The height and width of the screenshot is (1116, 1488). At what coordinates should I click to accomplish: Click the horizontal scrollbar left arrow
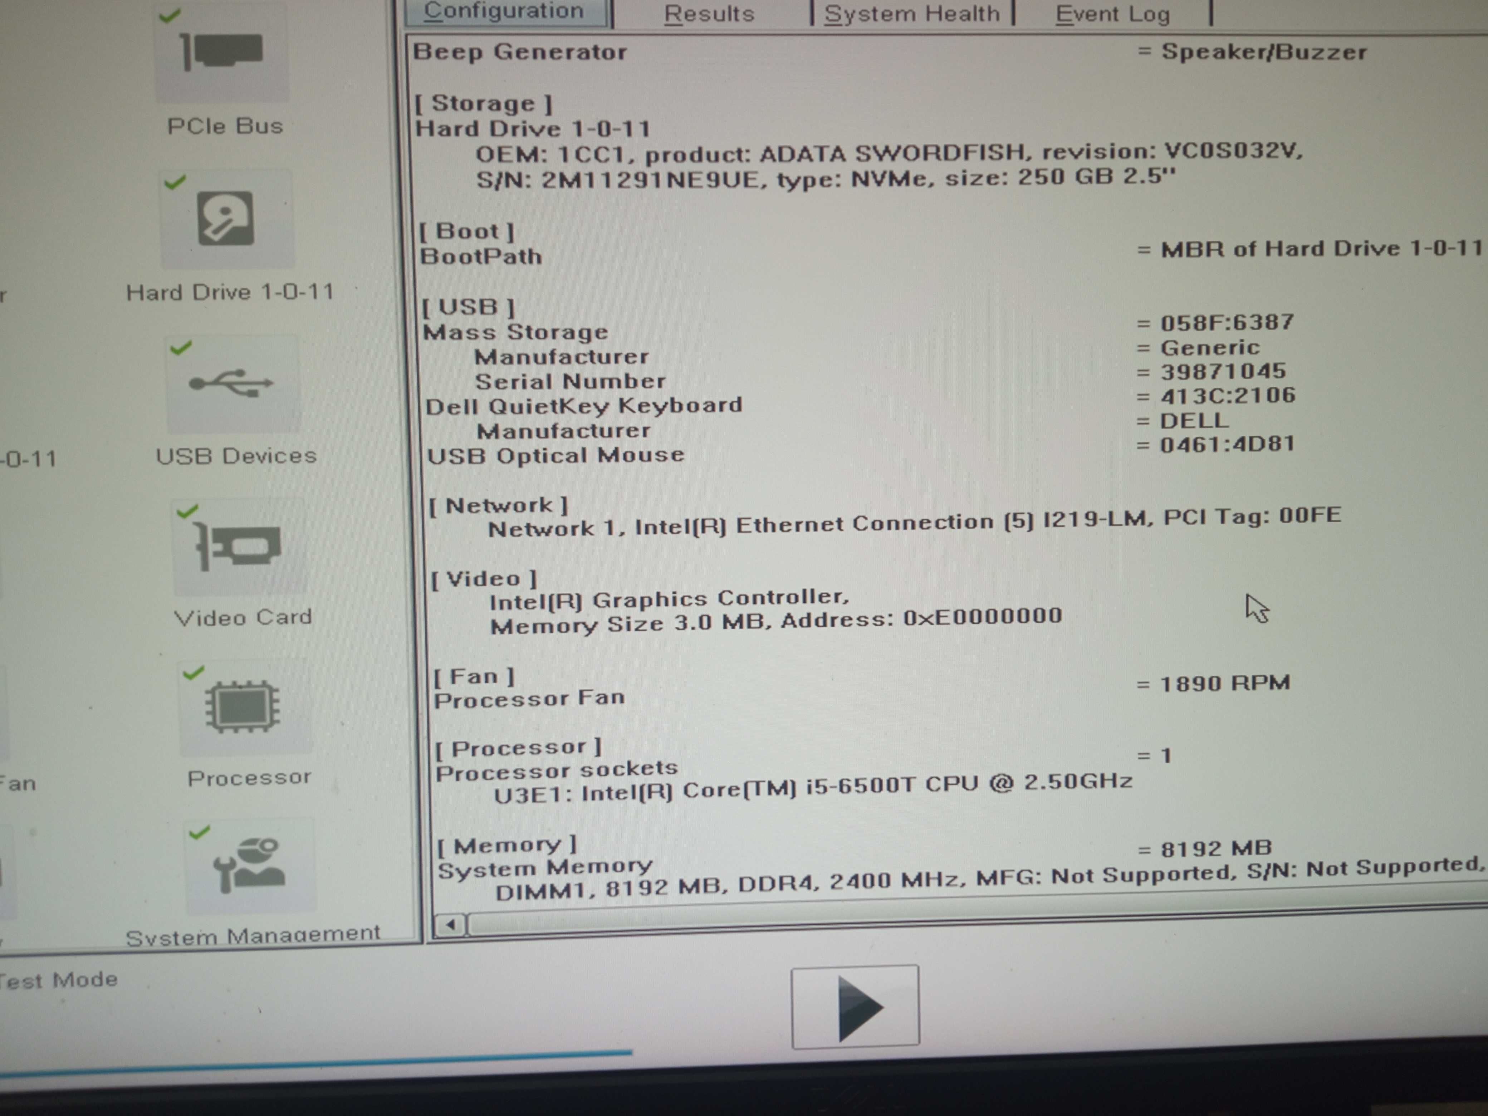(451, 925)
